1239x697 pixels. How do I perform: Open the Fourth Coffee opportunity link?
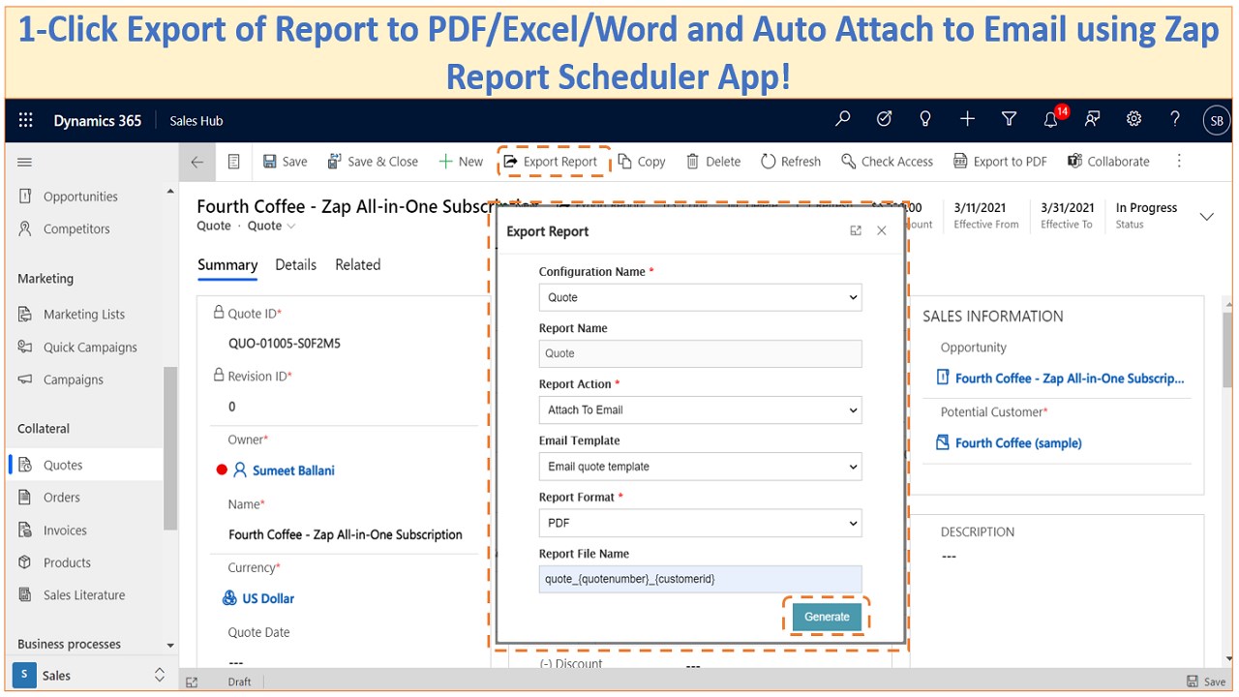tap(1070, 379)
